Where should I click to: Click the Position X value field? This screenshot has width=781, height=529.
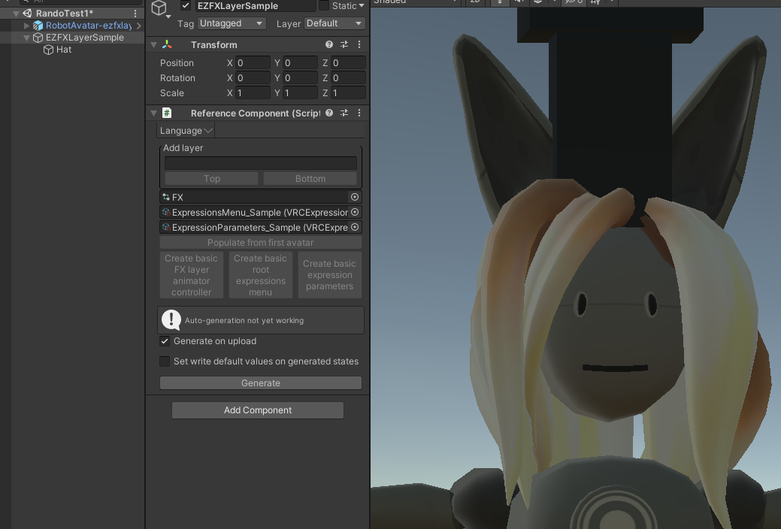click(x=253, y=63)
